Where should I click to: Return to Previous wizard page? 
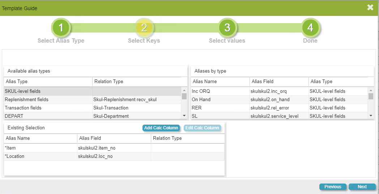click(333, 187)
